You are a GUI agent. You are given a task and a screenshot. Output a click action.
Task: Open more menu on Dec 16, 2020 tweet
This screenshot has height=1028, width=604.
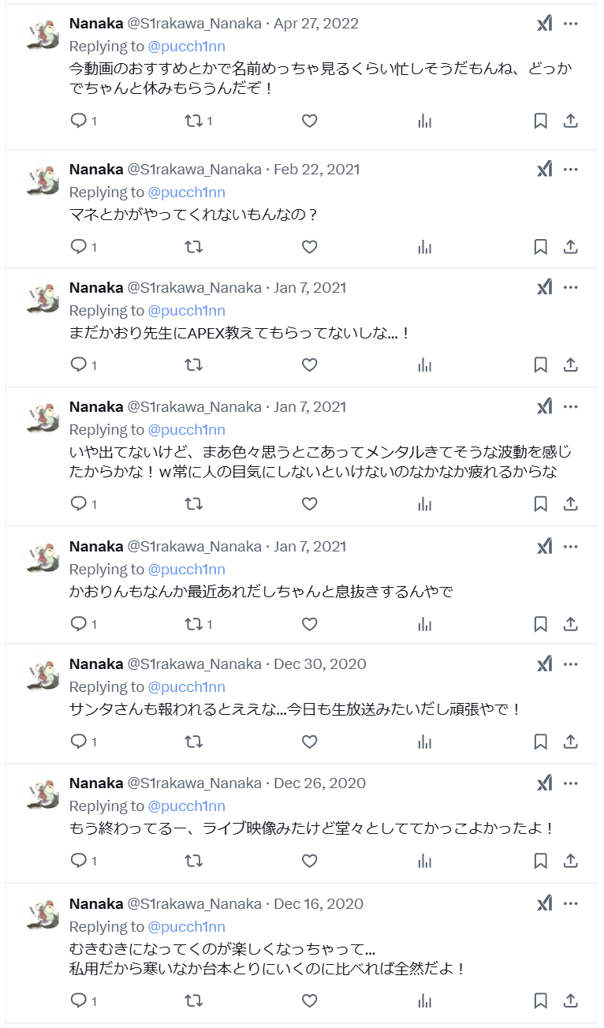point(571,903)
